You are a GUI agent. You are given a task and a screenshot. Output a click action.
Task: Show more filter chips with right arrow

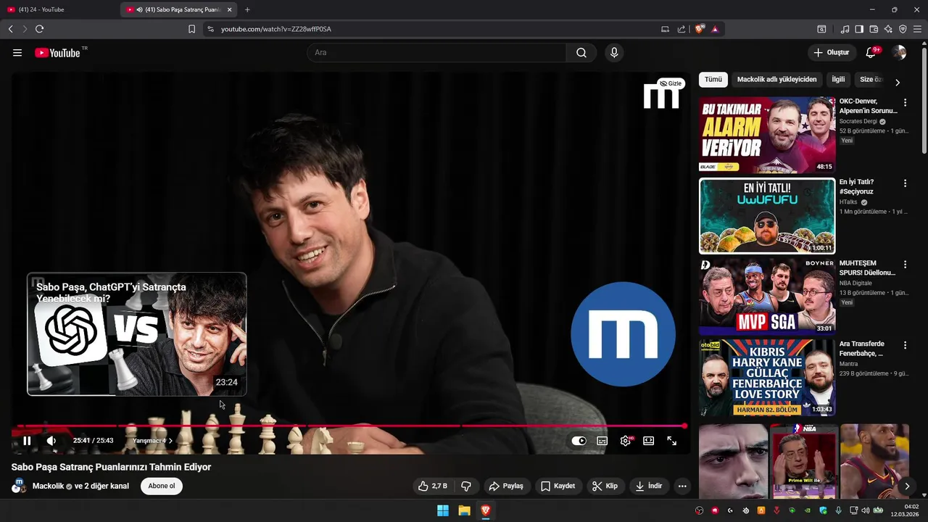click(x=898, y=82)
